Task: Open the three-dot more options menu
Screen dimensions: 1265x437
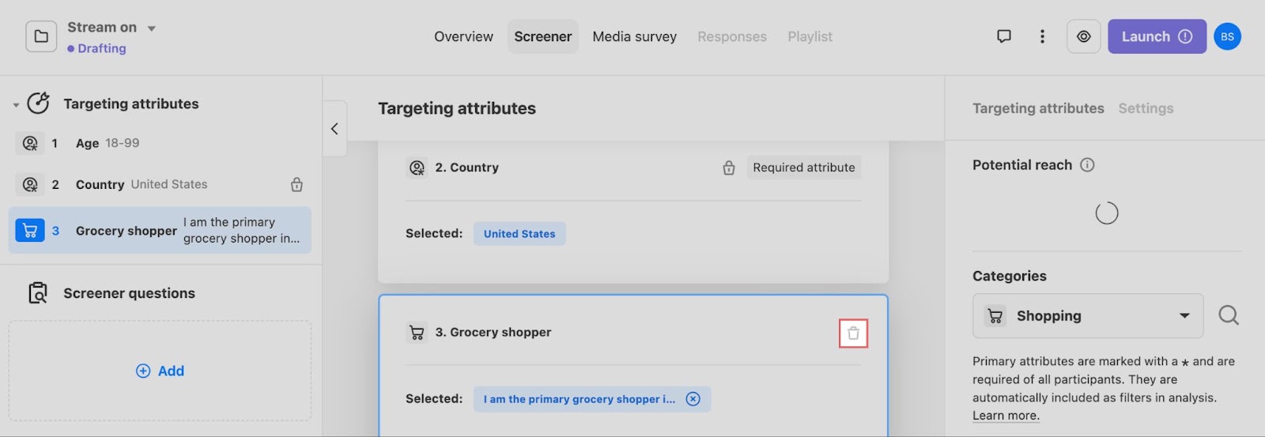Action: tap(1042, 36)
